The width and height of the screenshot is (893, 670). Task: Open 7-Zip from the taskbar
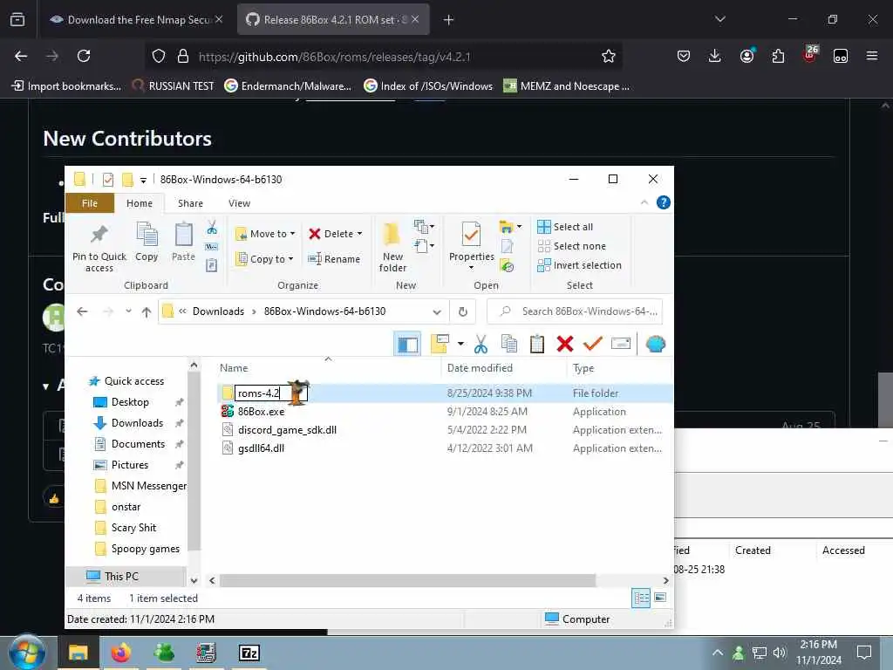coord(249,653)
